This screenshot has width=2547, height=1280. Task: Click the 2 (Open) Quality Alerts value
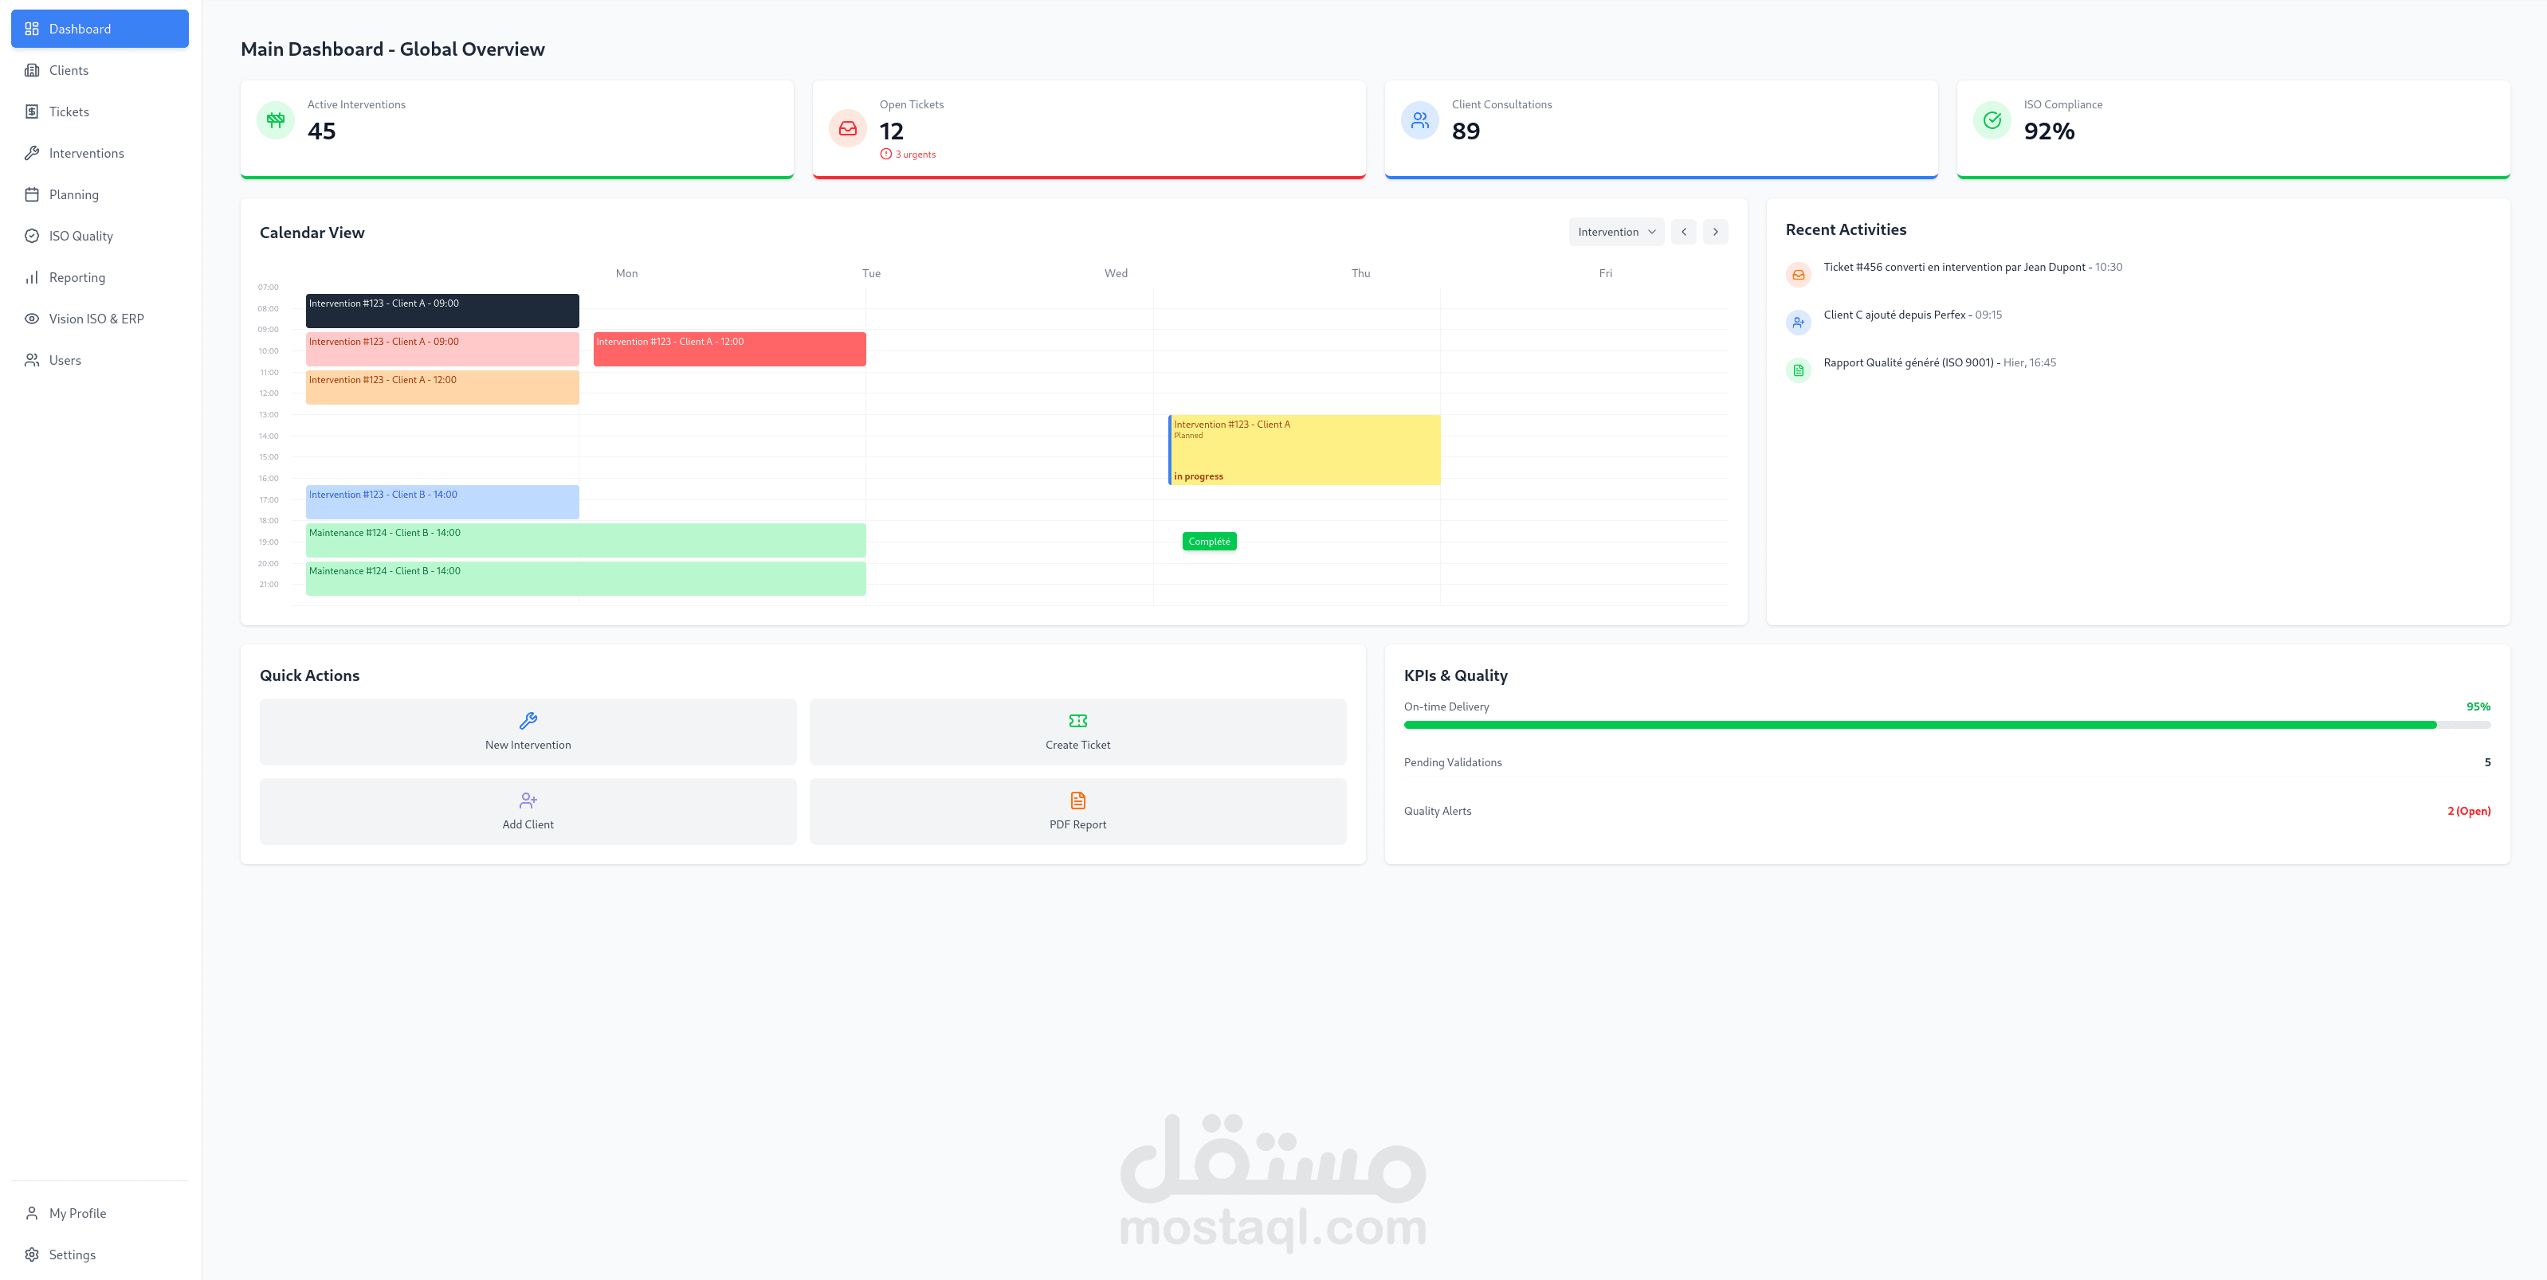tap(2469, 812)
